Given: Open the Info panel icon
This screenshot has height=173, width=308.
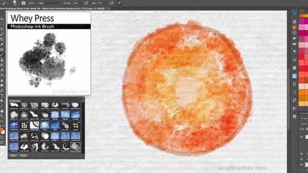Looking at the screenshot, I should pyautogui.click(x=294, y=33).
